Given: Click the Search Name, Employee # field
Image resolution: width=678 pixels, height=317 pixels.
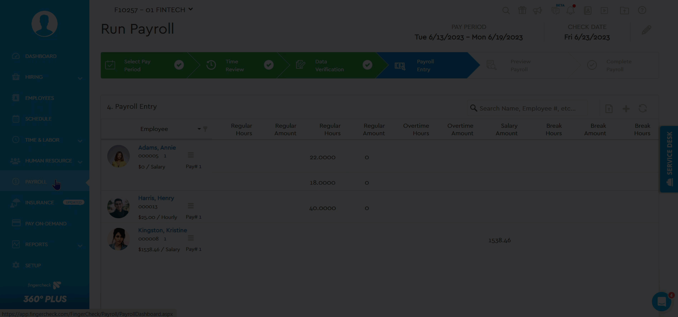Looking at the screenshot, I should (527, 108).
